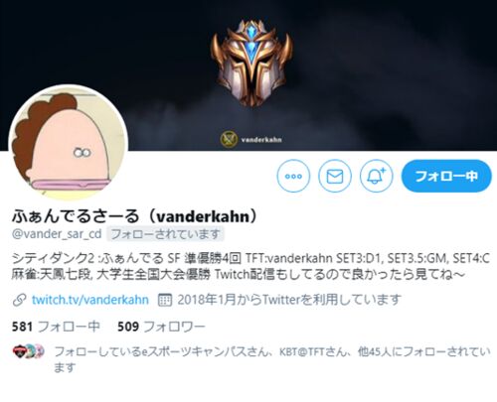View the 581 フォロー中 following list
Screen dimensions: 497x402
(56, 327)
